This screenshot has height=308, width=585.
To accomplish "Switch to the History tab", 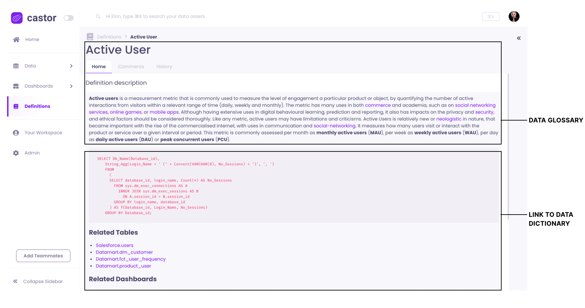I will coord(164,66).
